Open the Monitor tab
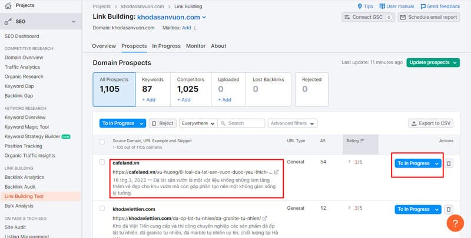This screenshot has height=238, width=471. point(196,46)
